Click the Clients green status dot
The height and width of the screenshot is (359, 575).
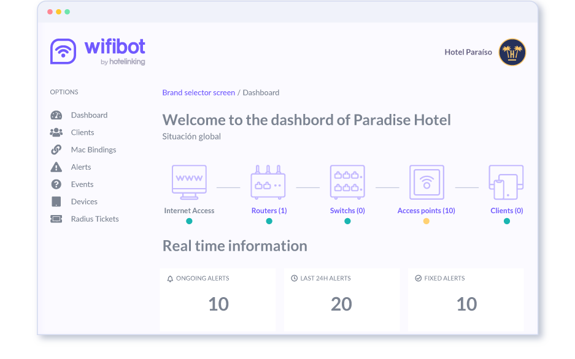coord(507,221)
